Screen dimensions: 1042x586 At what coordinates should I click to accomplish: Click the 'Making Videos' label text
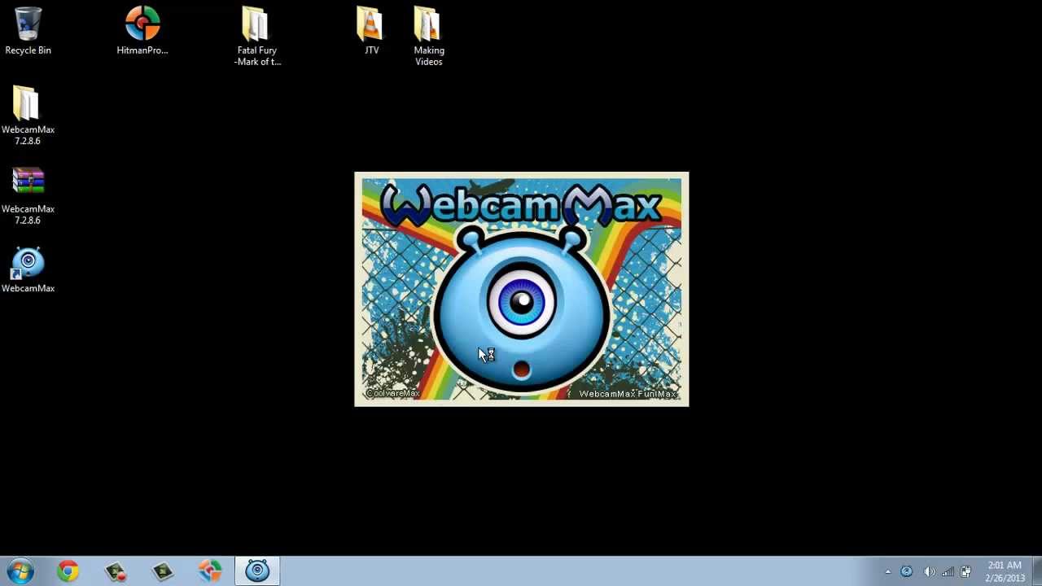pos(428,56)
